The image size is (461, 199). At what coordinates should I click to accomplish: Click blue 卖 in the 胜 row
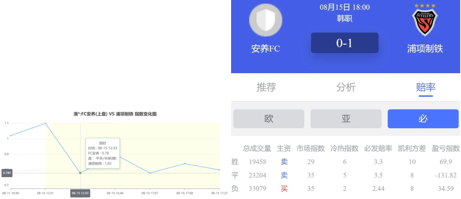(x=284, y=162)
